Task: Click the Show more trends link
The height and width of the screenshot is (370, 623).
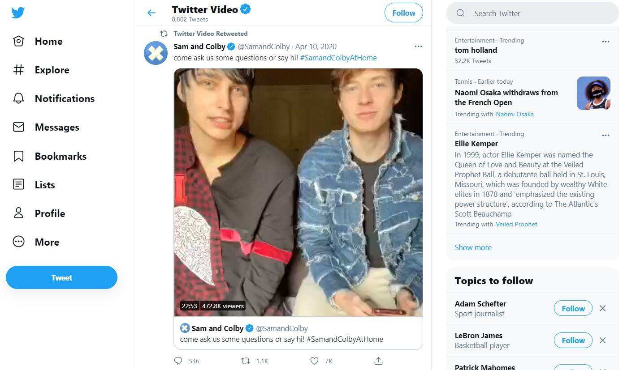Action: click(473, 247)
